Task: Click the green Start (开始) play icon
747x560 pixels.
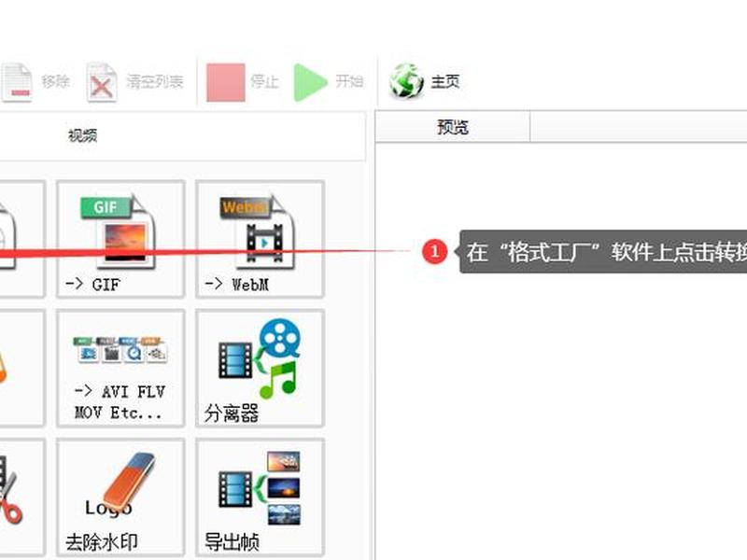Action: pos(310,82)
